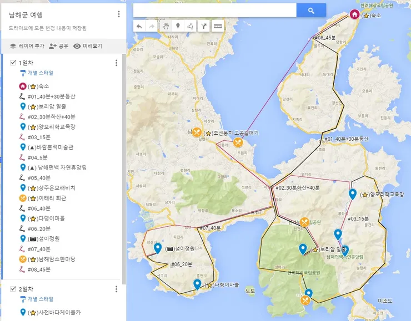This screenshot has width=411, height=321.
Task: Select the hand pan tool
Action: tap(166, 26)
